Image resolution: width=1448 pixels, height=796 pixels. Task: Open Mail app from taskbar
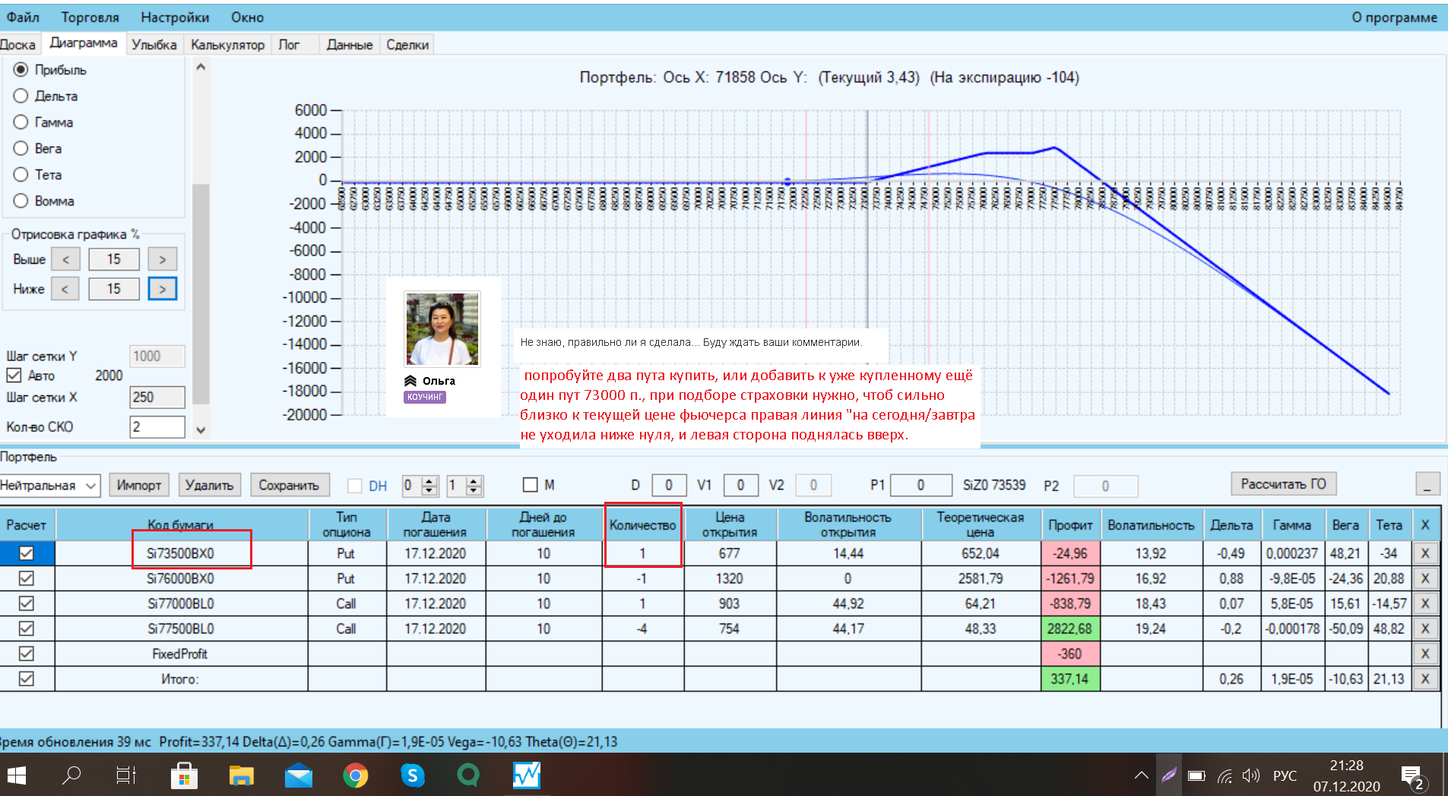pyautogui.click(x=299, y=775)
